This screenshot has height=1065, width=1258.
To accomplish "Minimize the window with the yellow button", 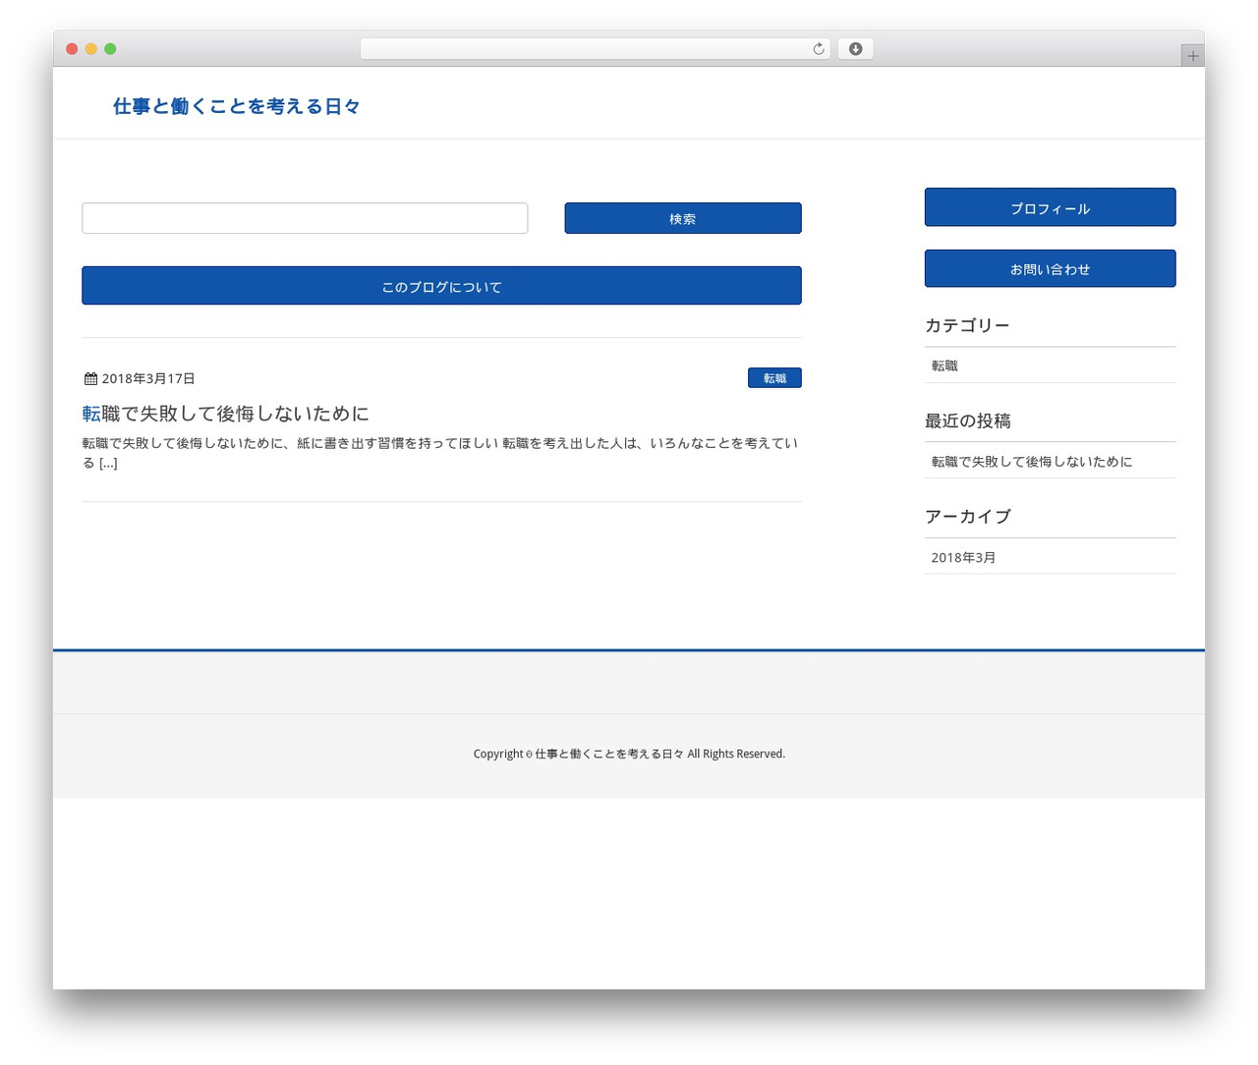I will [91, 49].
